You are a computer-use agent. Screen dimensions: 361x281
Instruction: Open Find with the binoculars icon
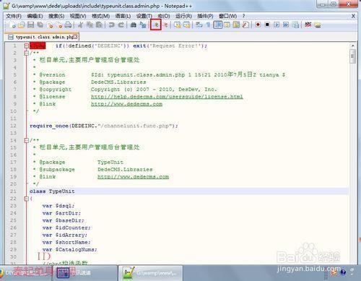[133, 25]
